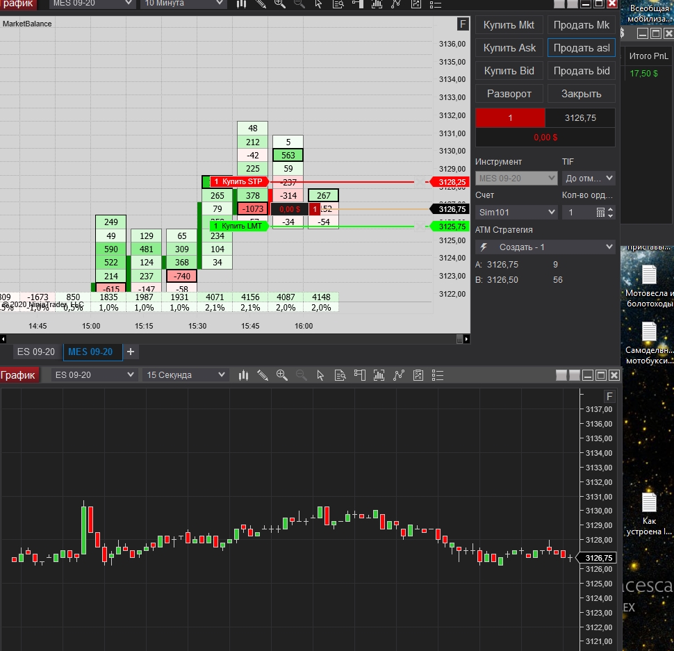Open Мотовесла и болотоходы desktop file
674x651 pixels.
tap(649, 286)
